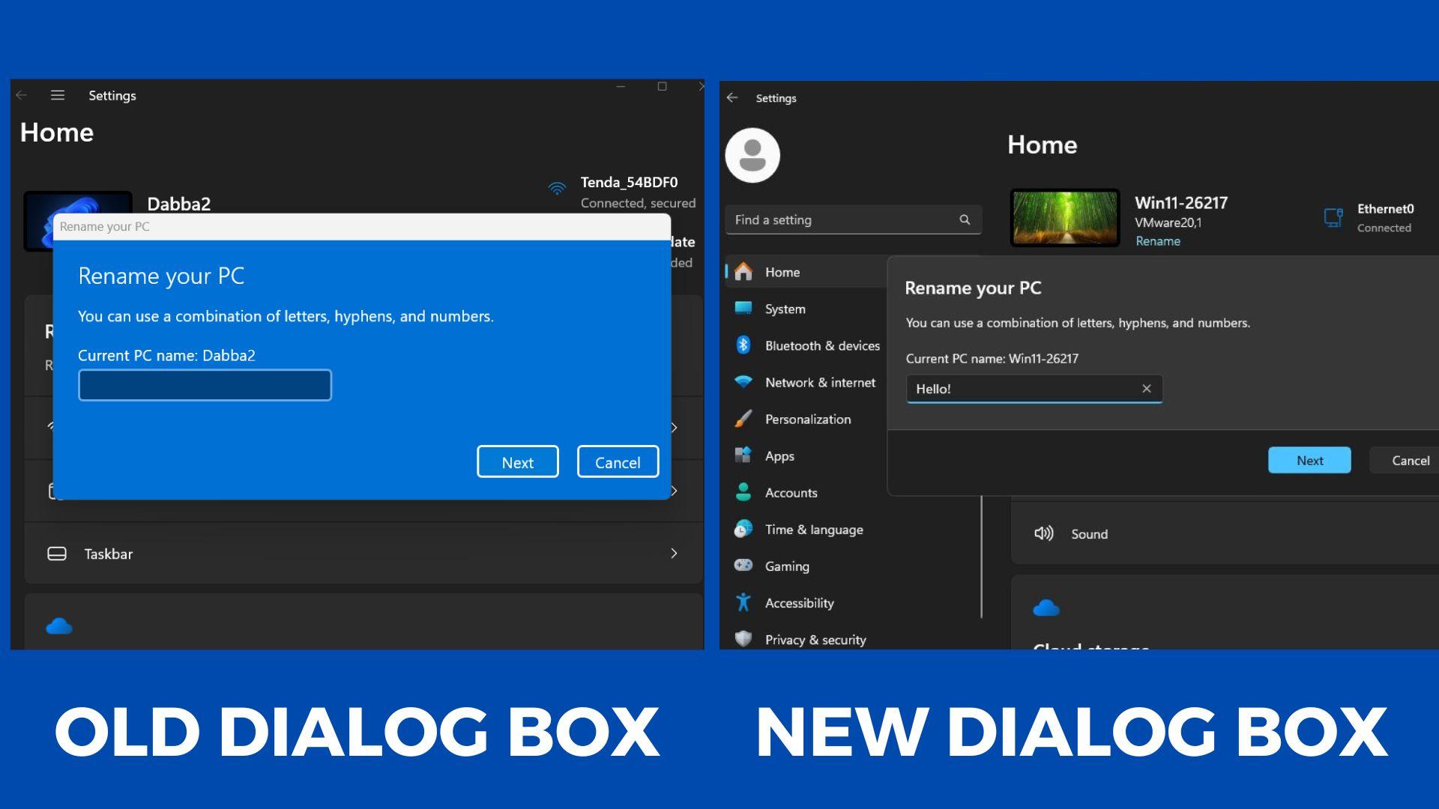The width and height of the screenshot is (1439, 809).
Task: Click Next in the new dark dialog
Action: pyautogui.click(x=1309, y=460)
